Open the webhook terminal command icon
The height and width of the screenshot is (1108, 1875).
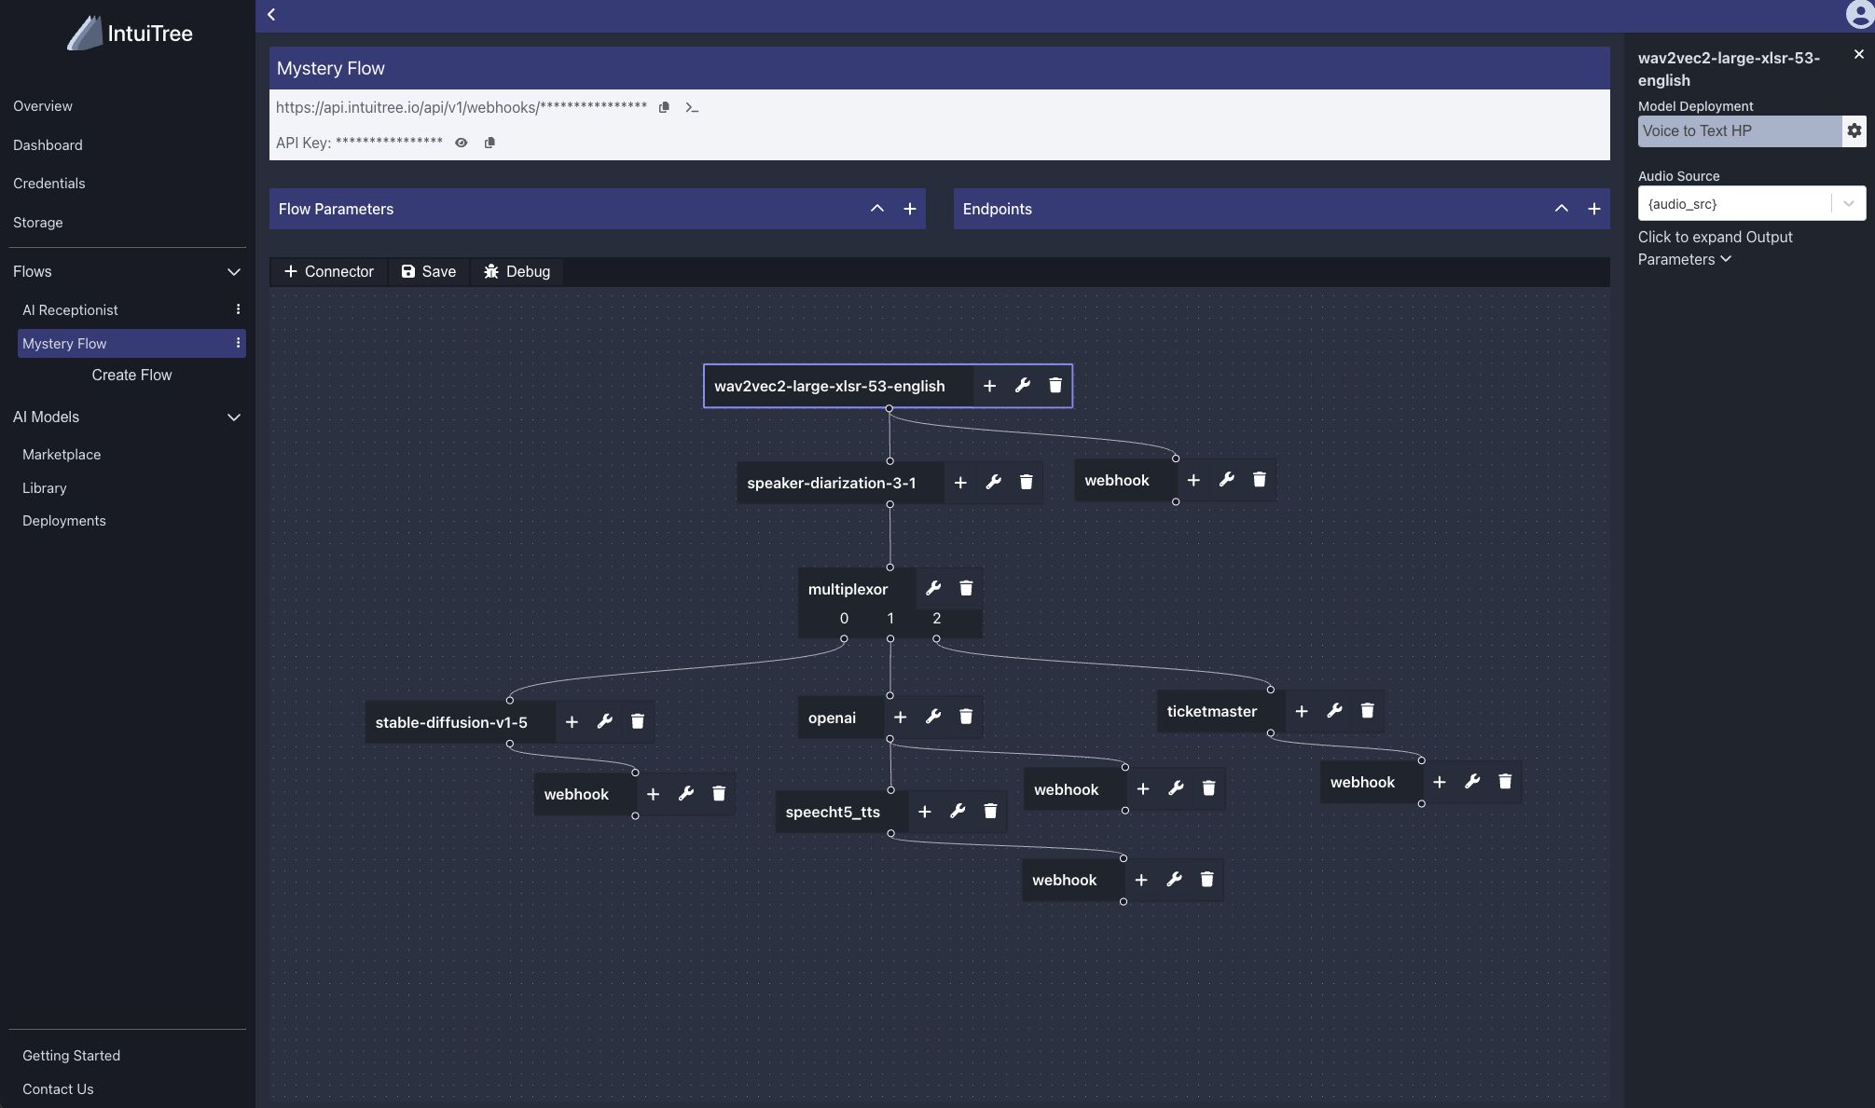(x=692, y=107)
